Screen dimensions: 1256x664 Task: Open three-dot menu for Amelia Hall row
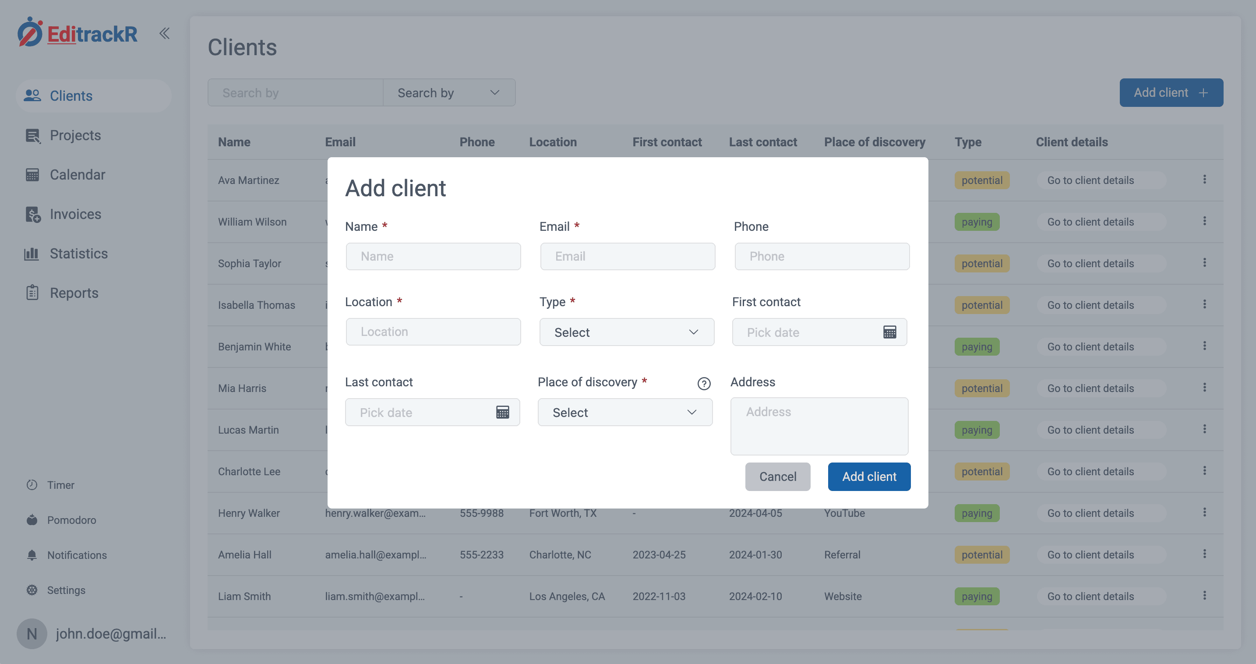pos(1204,554)
